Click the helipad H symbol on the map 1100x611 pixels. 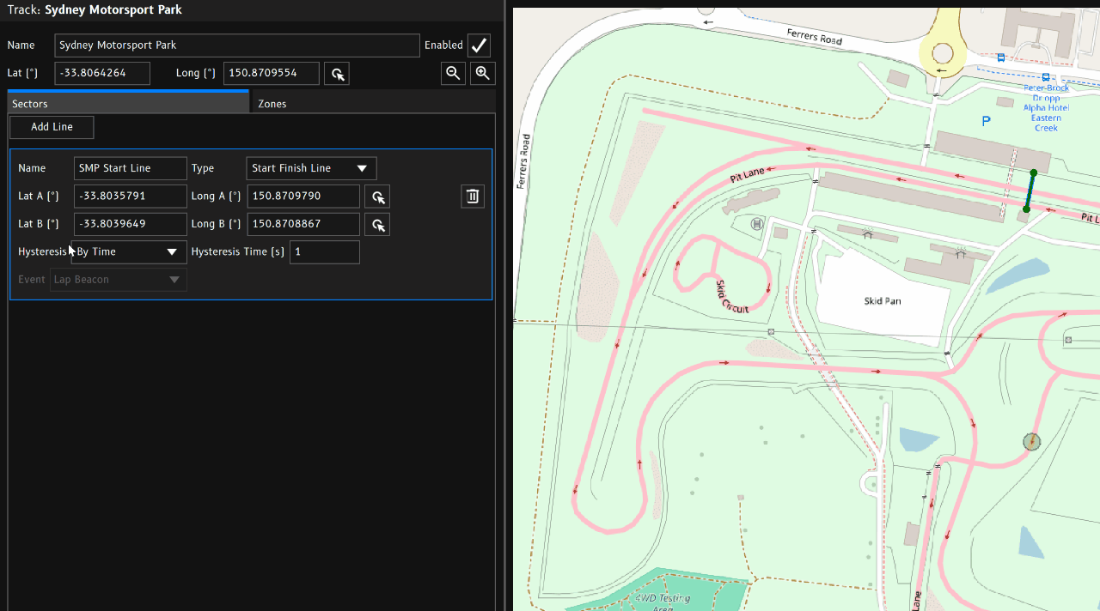click(756, 224)
